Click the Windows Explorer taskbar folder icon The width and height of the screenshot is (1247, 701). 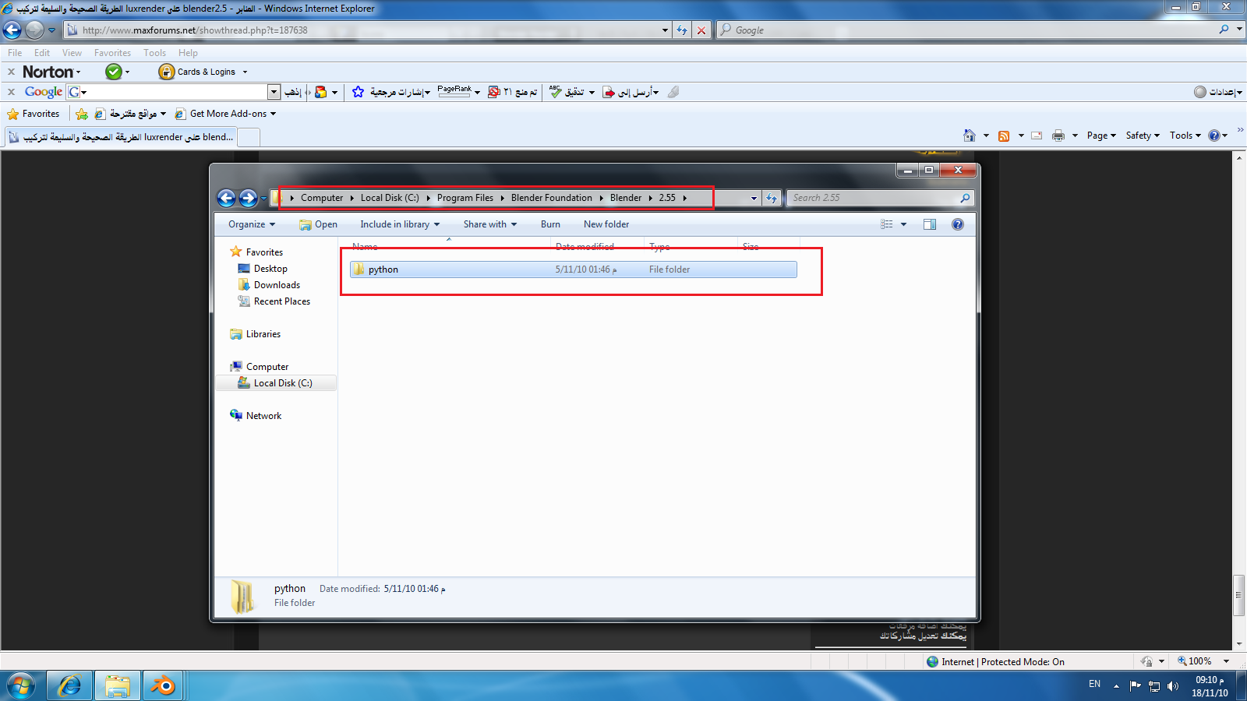click(117, 685)
